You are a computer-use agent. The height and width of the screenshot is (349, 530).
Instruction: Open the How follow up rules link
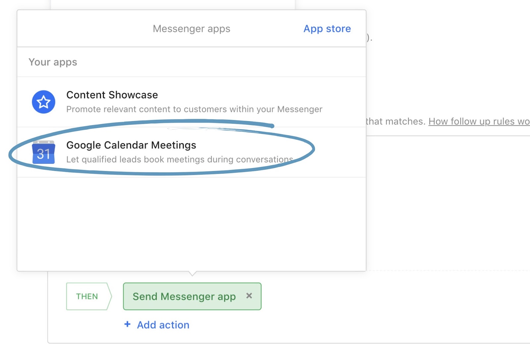479,121
